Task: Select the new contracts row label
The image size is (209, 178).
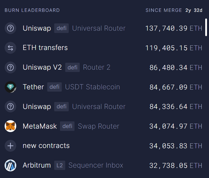Action: (x=46, y=146)
